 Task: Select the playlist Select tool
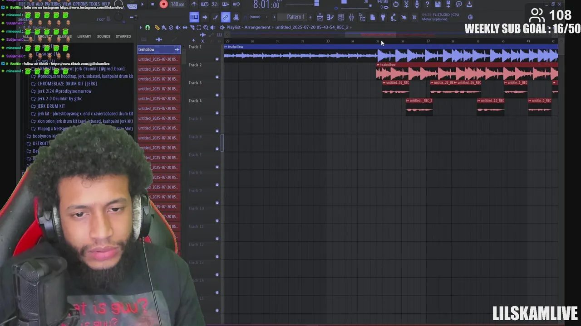[199, 28]
